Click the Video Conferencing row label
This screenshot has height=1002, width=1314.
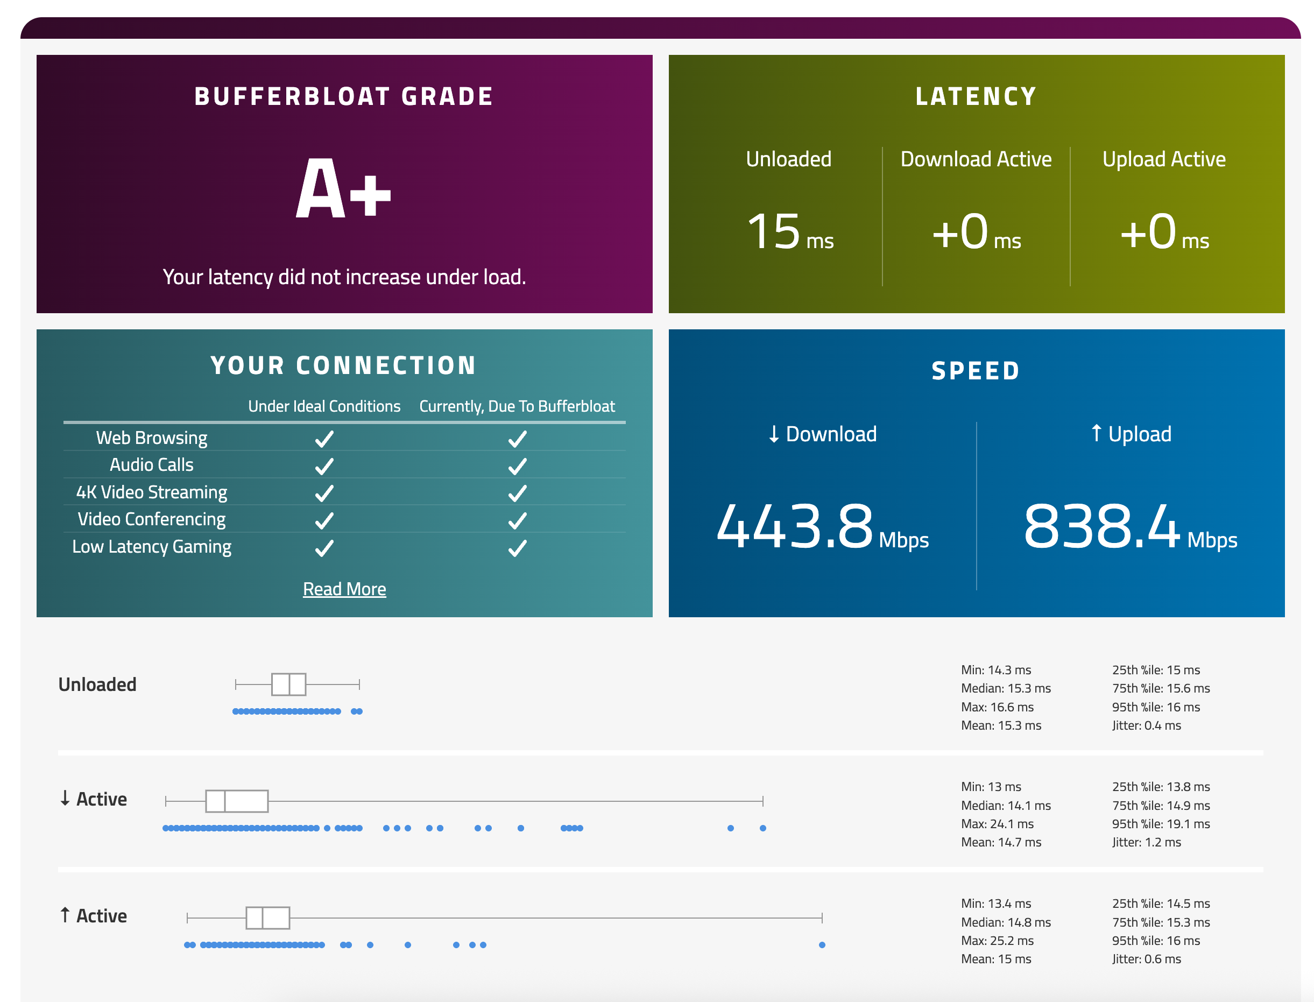[x=152, y=519]
